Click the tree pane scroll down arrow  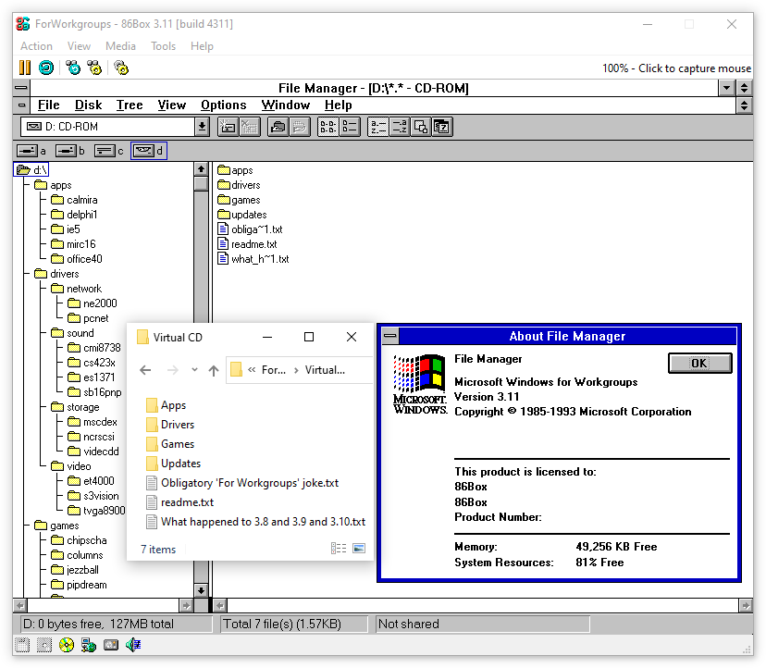click(201, 590)
